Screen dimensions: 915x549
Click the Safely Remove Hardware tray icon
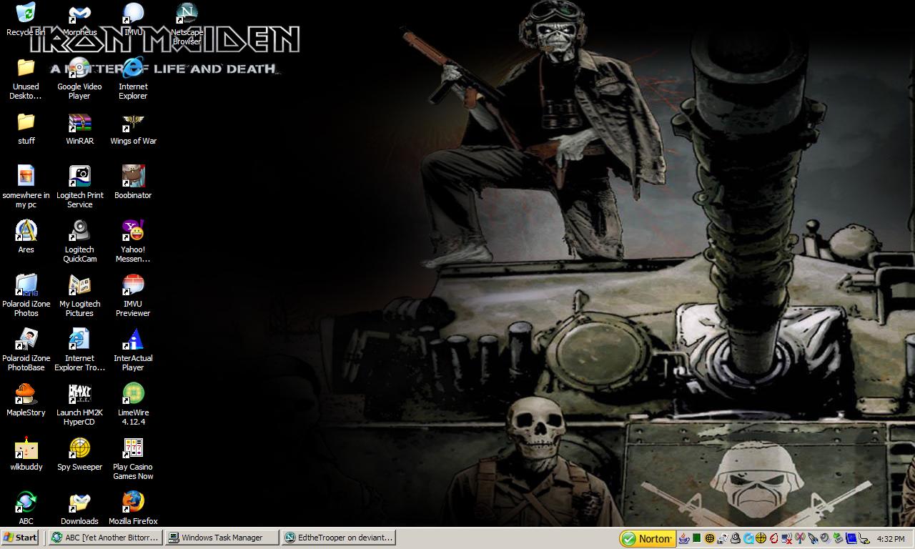[838, 538]
